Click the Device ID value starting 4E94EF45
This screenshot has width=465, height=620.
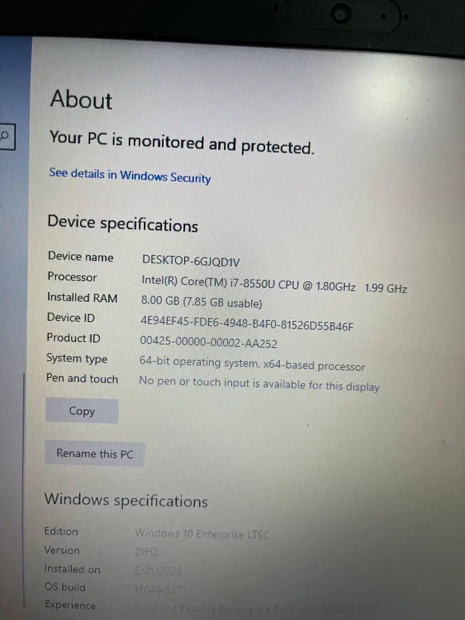pyautogui.click(x=247, y=324)
